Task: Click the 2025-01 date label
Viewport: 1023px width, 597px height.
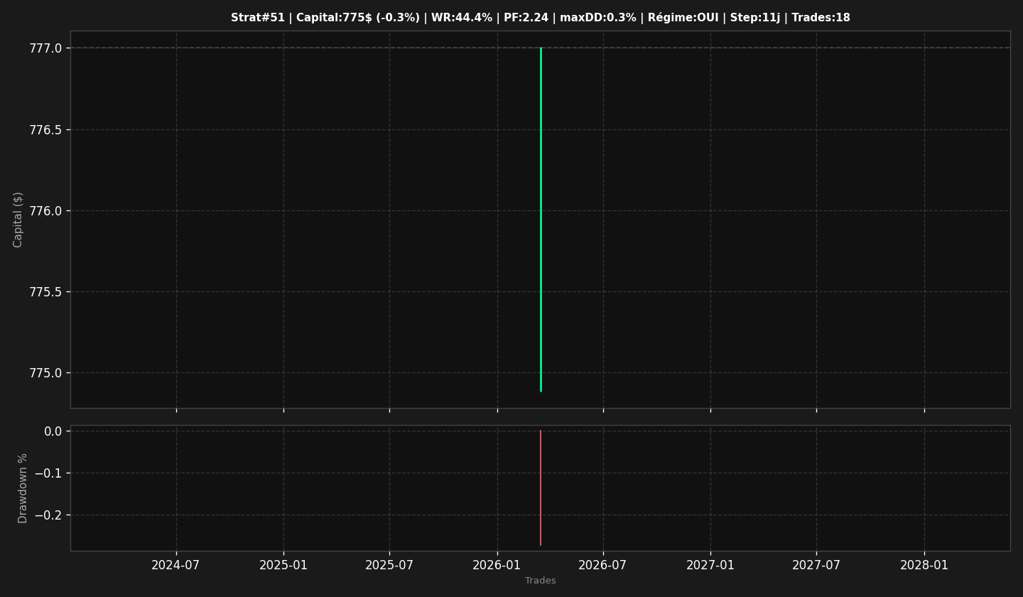Action: [x=283, y=566]
